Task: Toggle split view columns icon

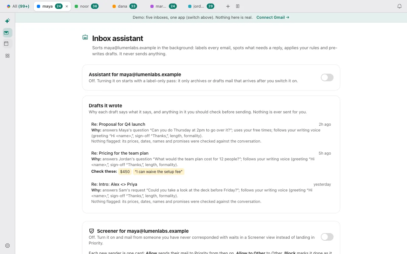Action: [x=238, y=6]
